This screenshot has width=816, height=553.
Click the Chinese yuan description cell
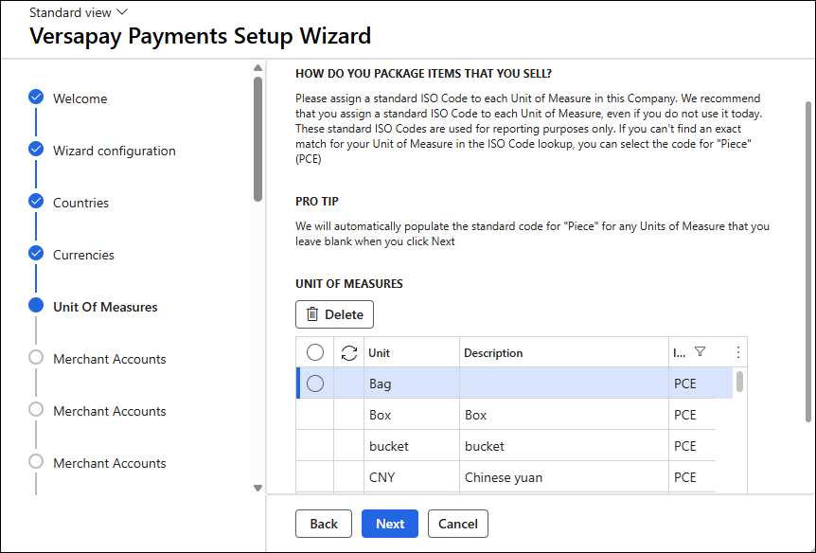point(564,477)
